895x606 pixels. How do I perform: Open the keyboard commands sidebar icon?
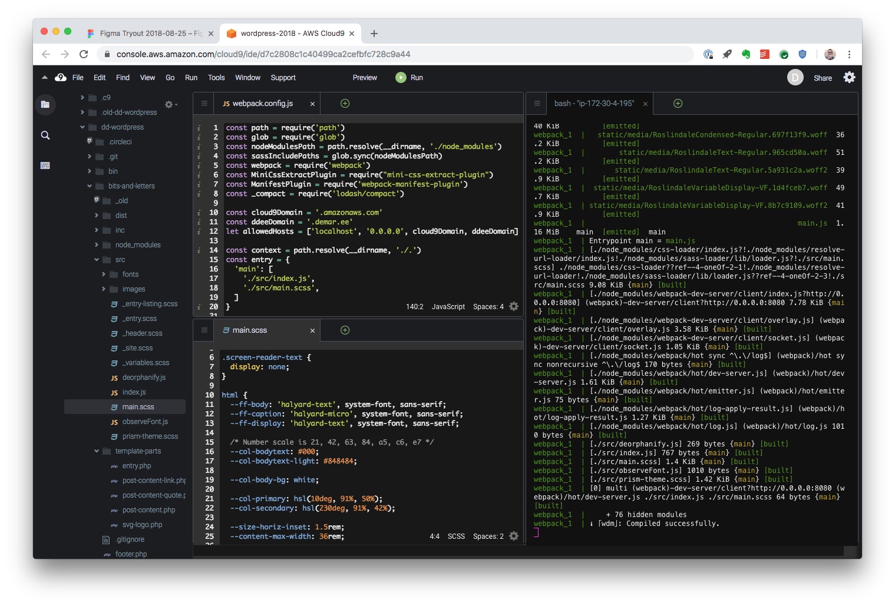[x=45, y=165]
